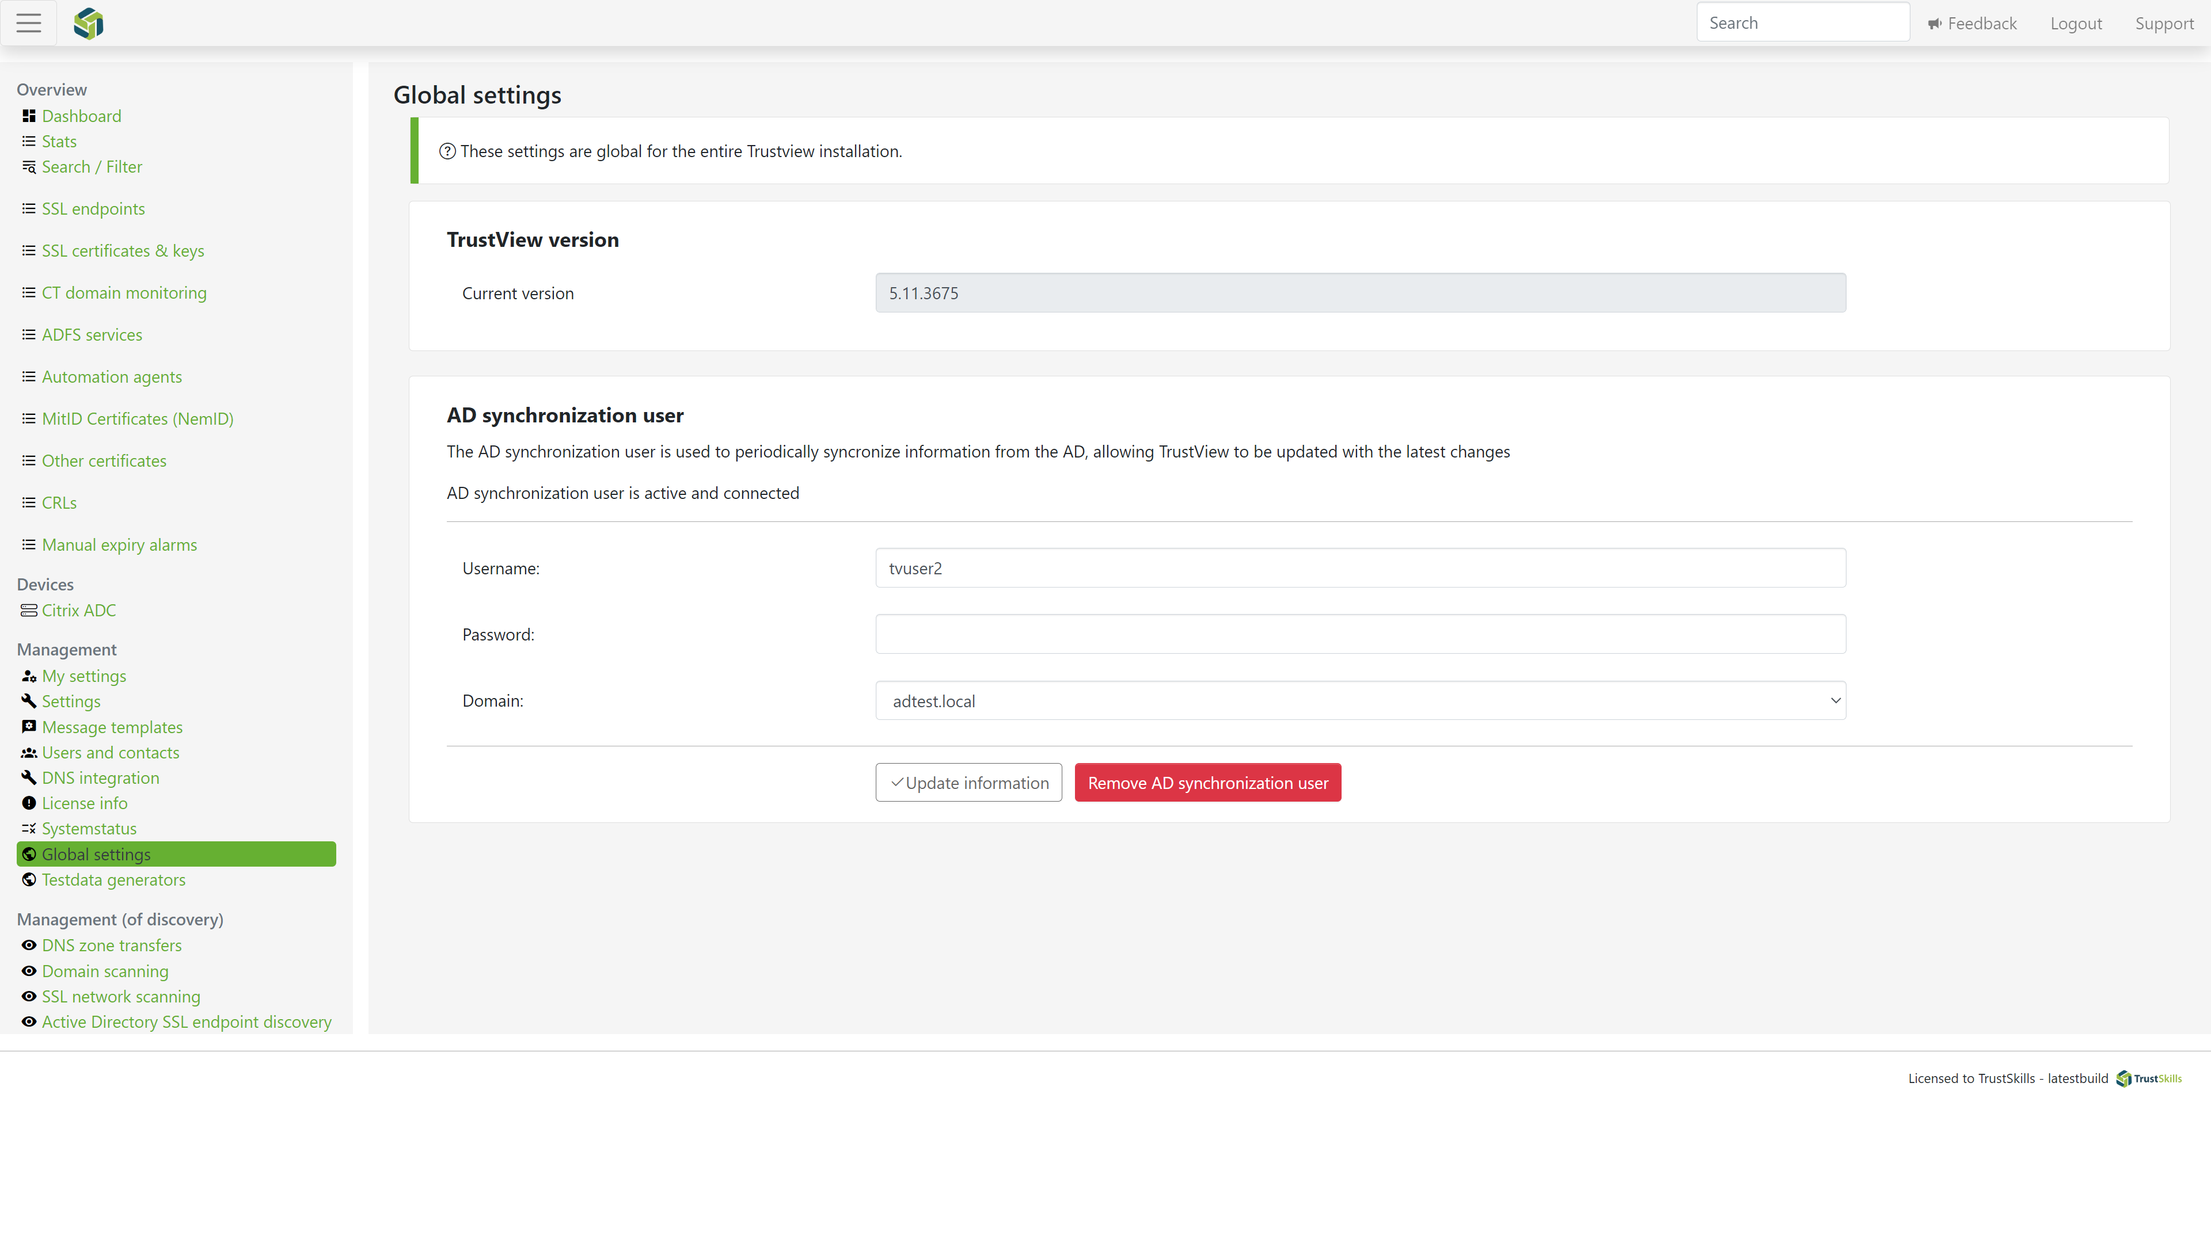Click the TrustSkills footer logo

click(x=2148, y=1079)
